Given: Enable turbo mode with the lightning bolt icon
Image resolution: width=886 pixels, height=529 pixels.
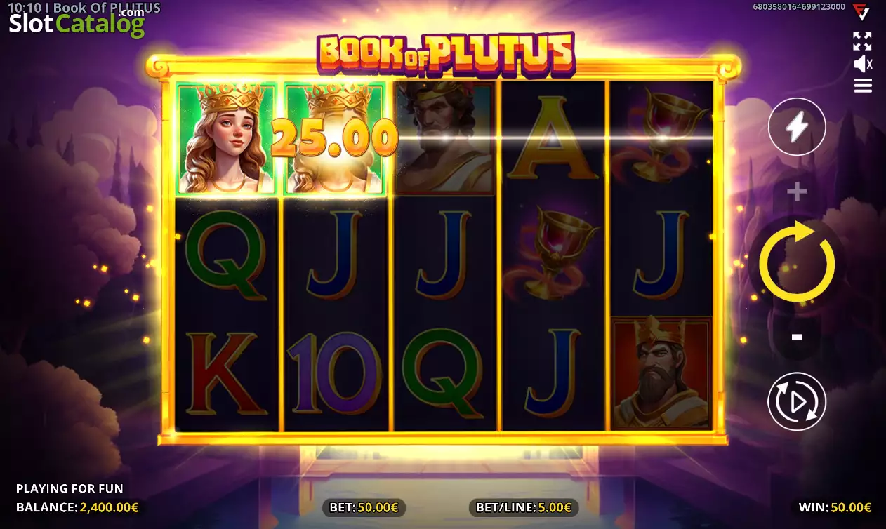Looking at the screenshot, I should tap(797, 127).
